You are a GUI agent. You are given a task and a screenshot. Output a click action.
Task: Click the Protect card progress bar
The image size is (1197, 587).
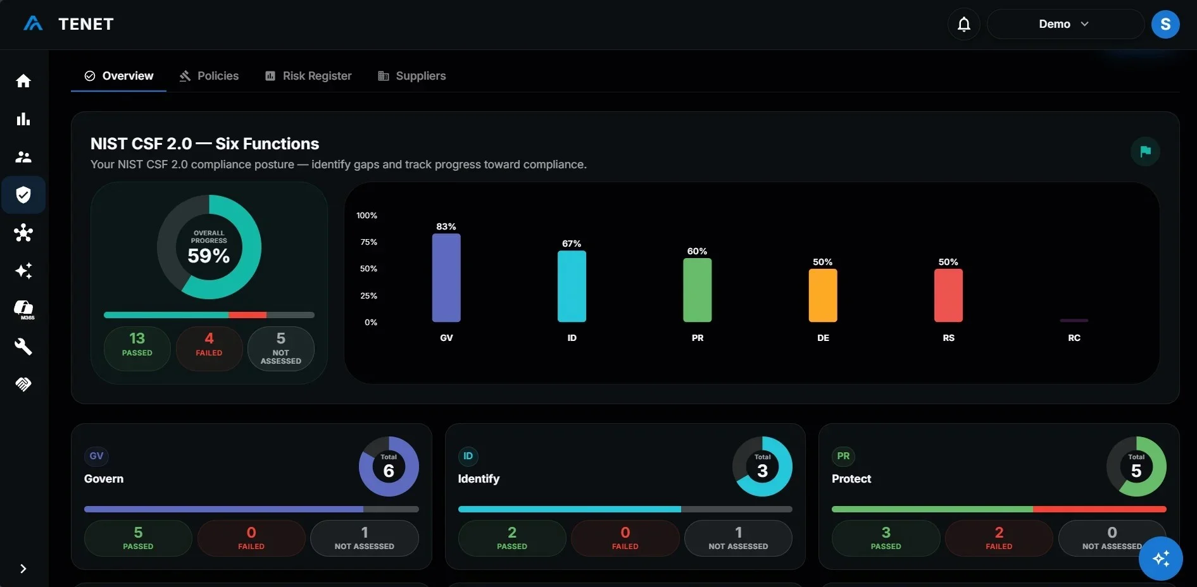coord(999,509)
